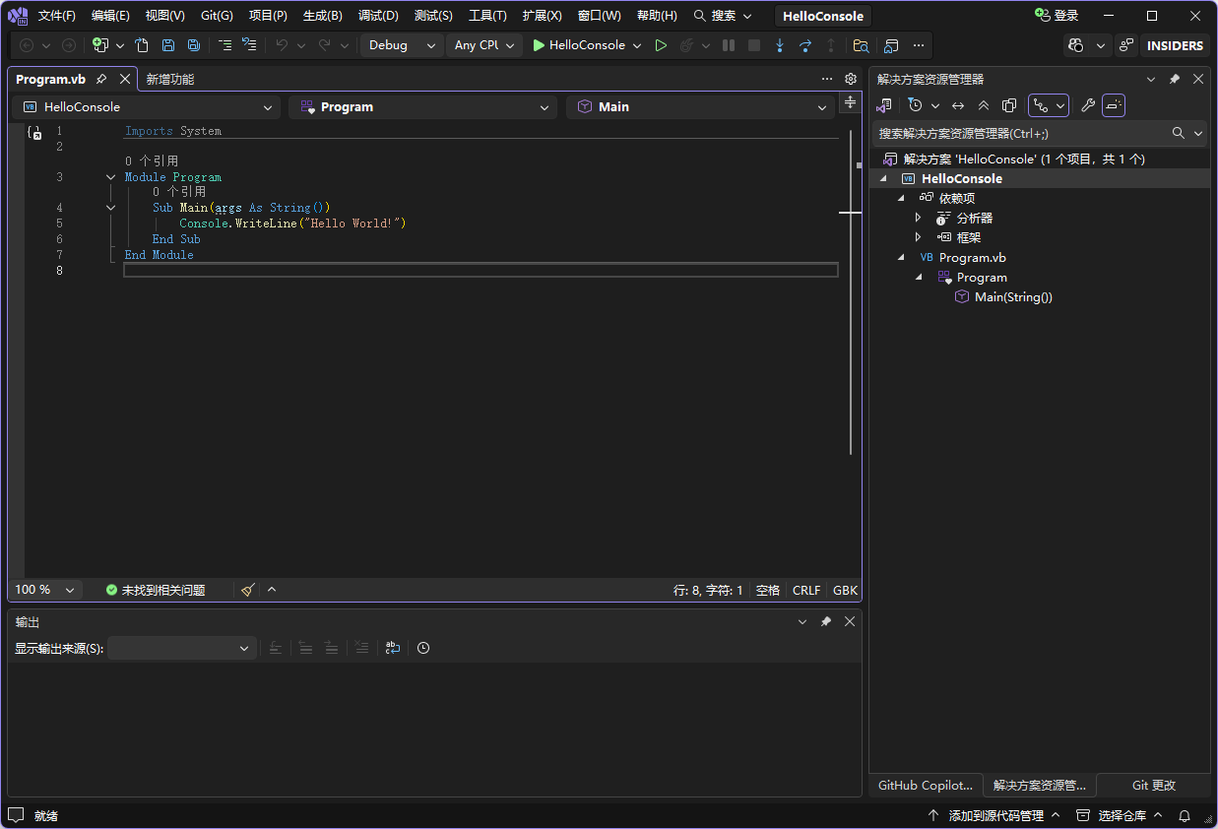The image size is (1218, 829).
Task: Expand the 分析器 node in the tree
Action: [918, 218]
